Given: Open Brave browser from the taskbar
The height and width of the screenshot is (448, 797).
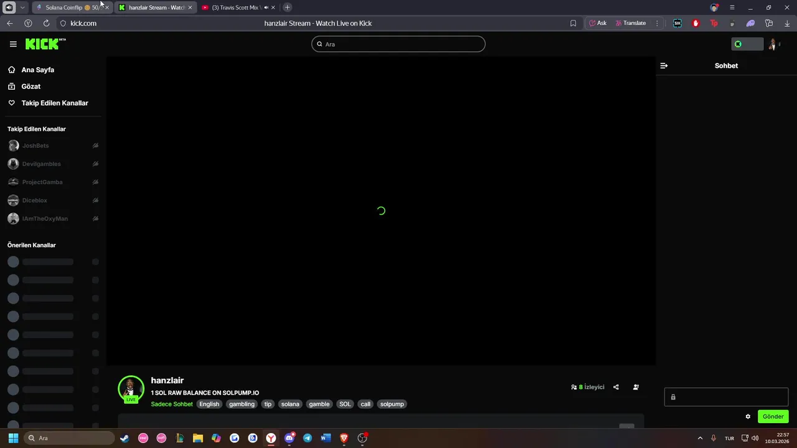Looking at the screenshot, I should click(x=344, y=438).
